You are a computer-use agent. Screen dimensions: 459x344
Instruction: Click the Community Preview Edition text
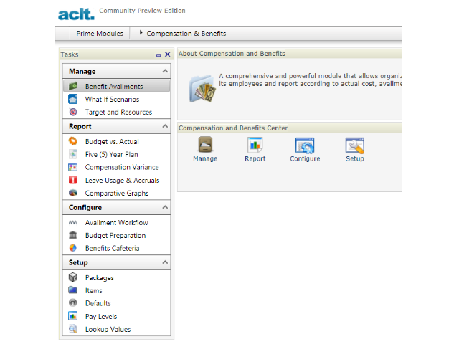142,11
